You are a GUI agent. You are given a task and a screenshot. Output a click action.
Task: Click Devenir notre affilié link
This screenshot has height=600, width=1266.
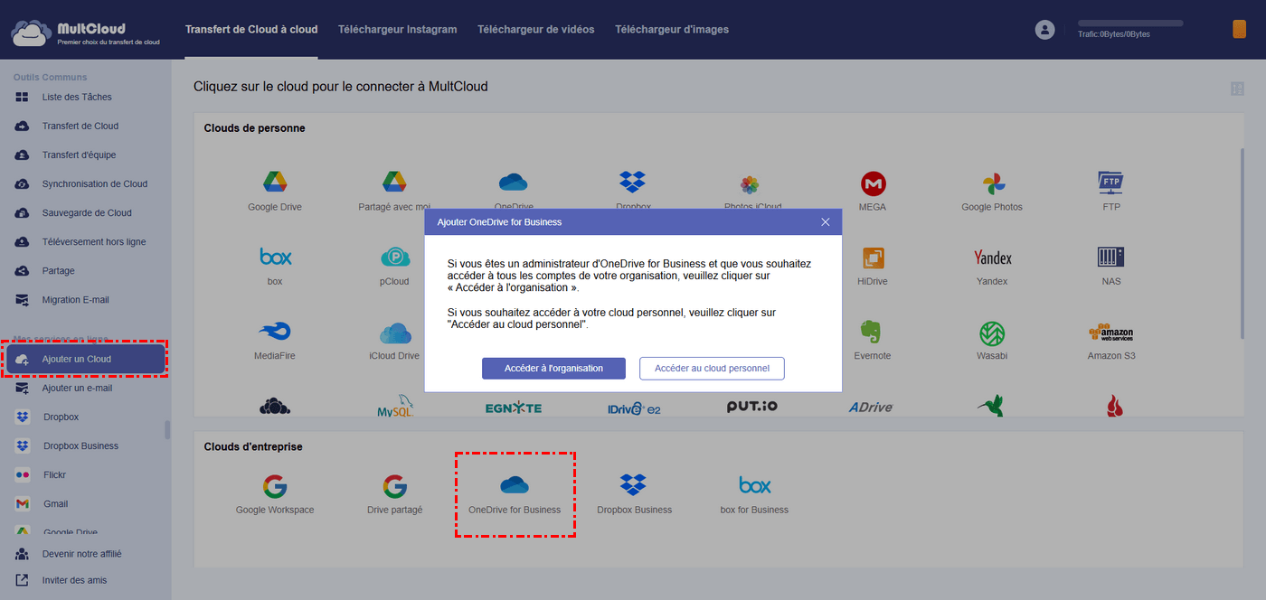click(x=81, y=553)
